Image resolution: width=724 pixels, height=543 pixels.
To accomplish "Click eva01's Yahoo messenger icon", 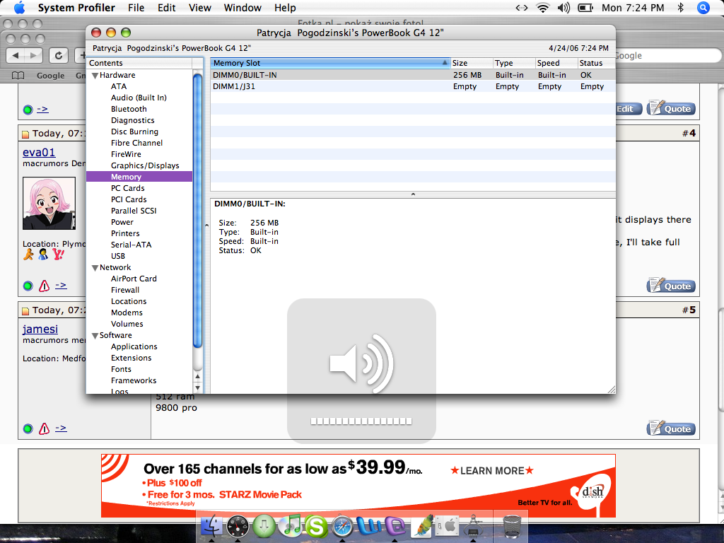I will tap(58, 254).
